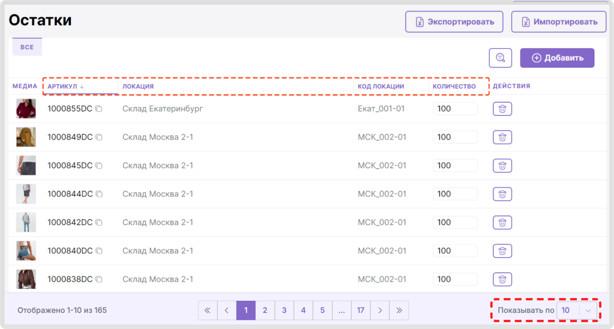
Task: Edit quantity field for 1000845DC
Action: [x=455, y=165]
